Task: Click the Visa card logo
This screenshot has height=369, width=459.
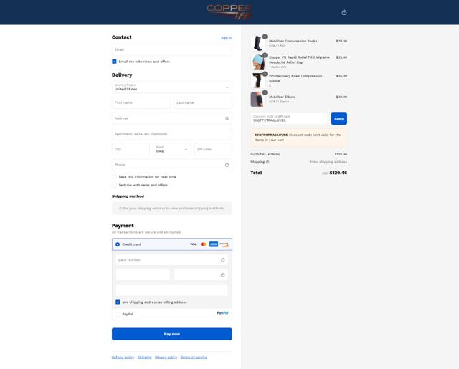Action: coord(193,244)
